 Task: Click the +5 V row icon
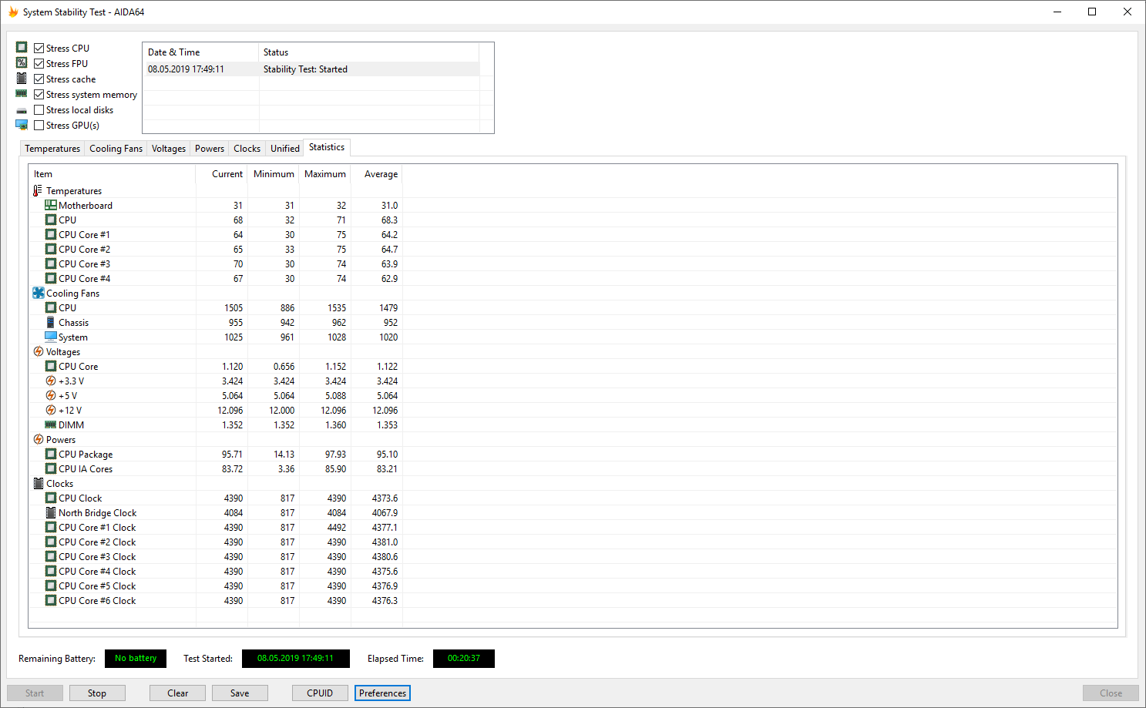coord(51,396)
